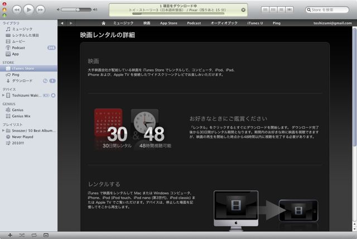Show or hide artwork viewer
357x239 pixels.
click(x=46, y=235)
